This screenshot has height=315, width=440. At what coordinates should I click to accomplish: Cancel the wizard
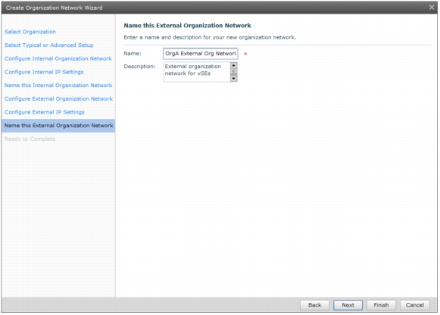coord(415,305)
